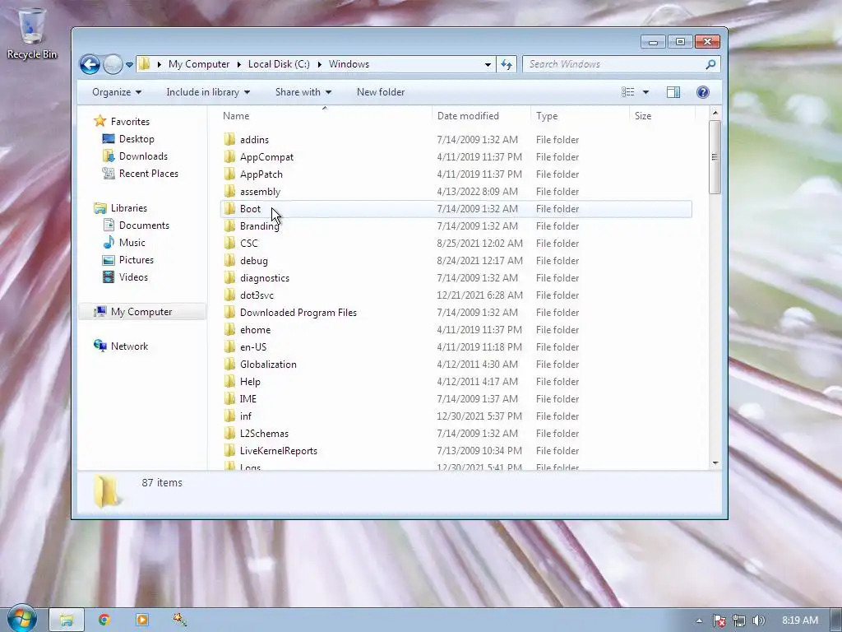Click the refresh button beside address bar
842x632 pixels.
[507, 64]
